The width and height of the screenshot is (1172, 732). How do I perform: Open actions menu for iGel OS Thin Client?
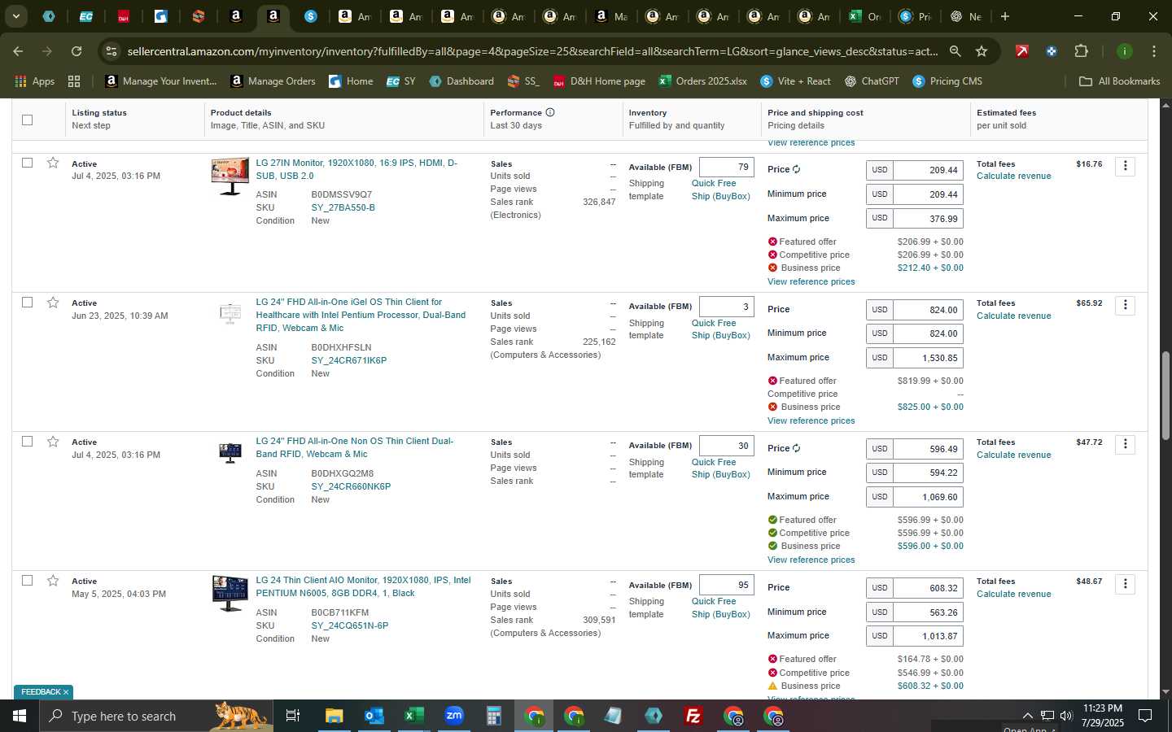(1125, 305)
